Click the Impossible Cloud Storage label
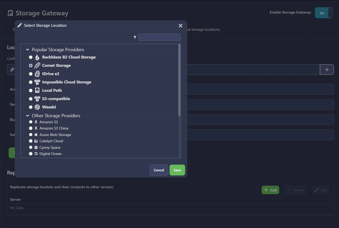The width and height of the screenshot is (339, 228). (x=67, y=82)
